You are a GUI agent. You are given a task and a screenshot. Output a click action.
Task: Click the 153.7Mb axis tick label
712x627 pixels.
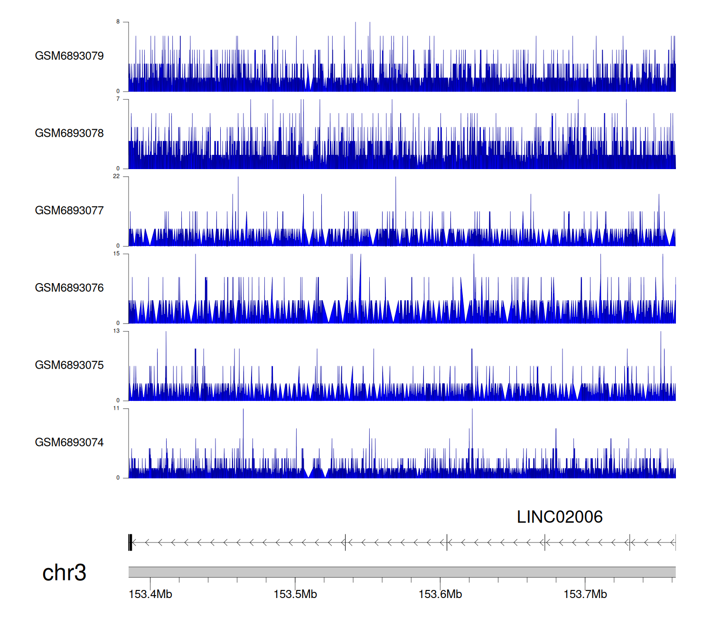tap(585, 595)
